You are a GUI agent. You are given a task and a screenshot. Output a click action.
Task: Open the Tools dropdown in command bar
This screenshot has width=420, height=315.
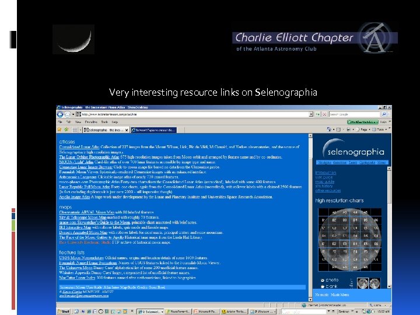[379, 129]
